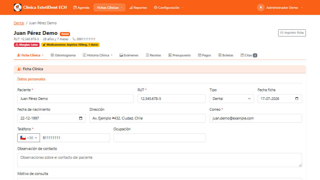
Task: Click the Recetas document icon
Action: point(147,55)
